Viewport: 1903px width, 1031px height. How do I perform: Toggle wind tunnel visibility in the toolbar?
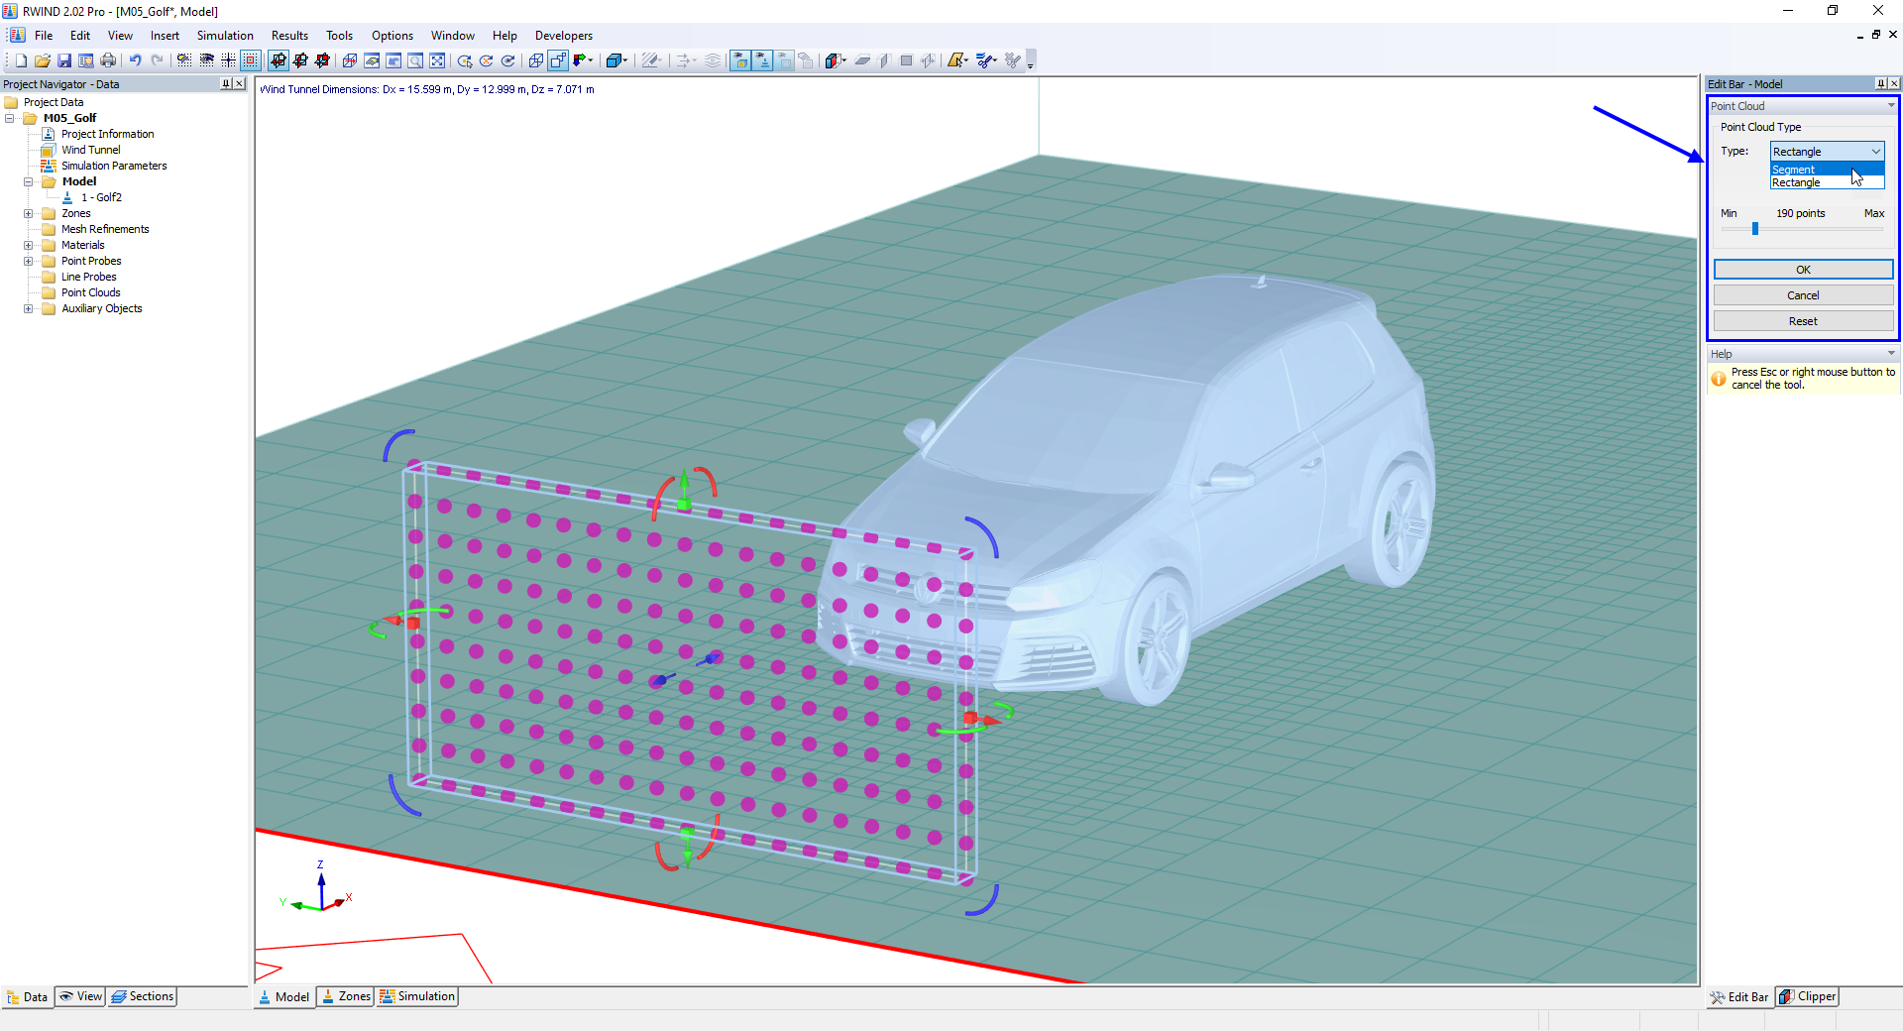(739, 60)
